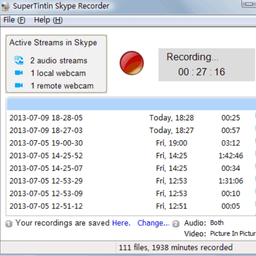
Task: Click the remote webcam camera icon
Action: pos(19,85)
